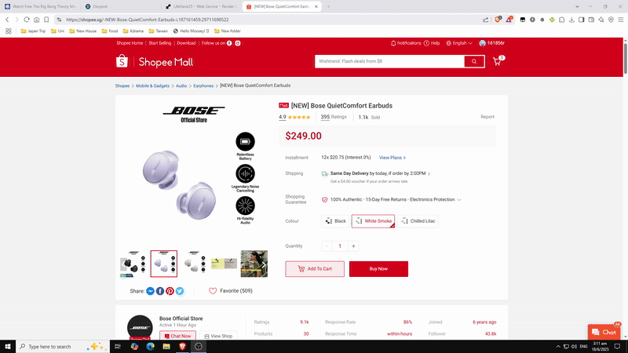This screenshot has height=353, width=628.
Task: Open View Plans installment link
Action: 392,158
